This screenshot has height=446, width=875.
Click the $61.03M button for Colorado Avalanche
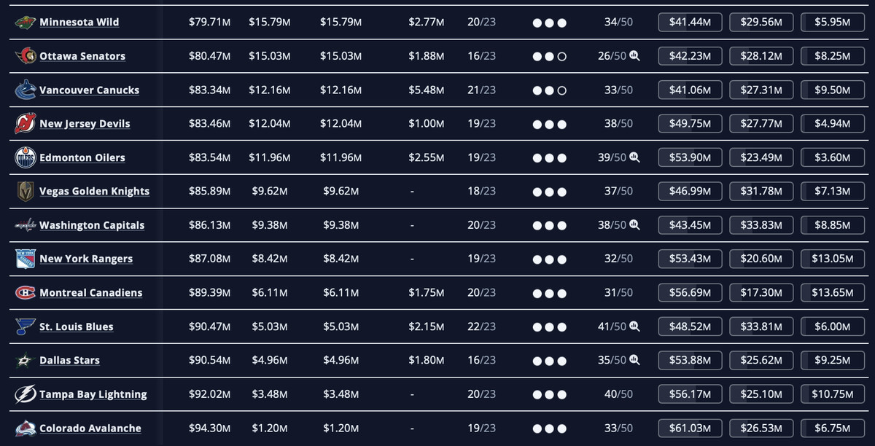coord(690,429)
